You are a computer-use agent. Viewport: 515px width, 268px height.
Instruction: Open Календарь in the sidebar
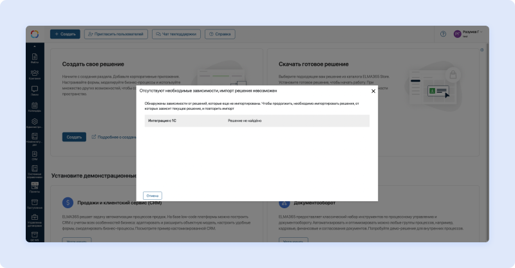click(x=35, y=106)
